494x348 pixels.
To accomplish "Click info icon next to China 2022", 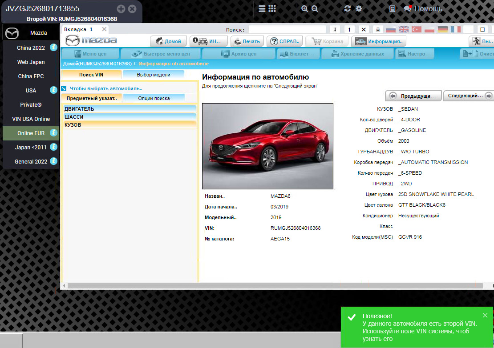I will [x=53, y=48].
